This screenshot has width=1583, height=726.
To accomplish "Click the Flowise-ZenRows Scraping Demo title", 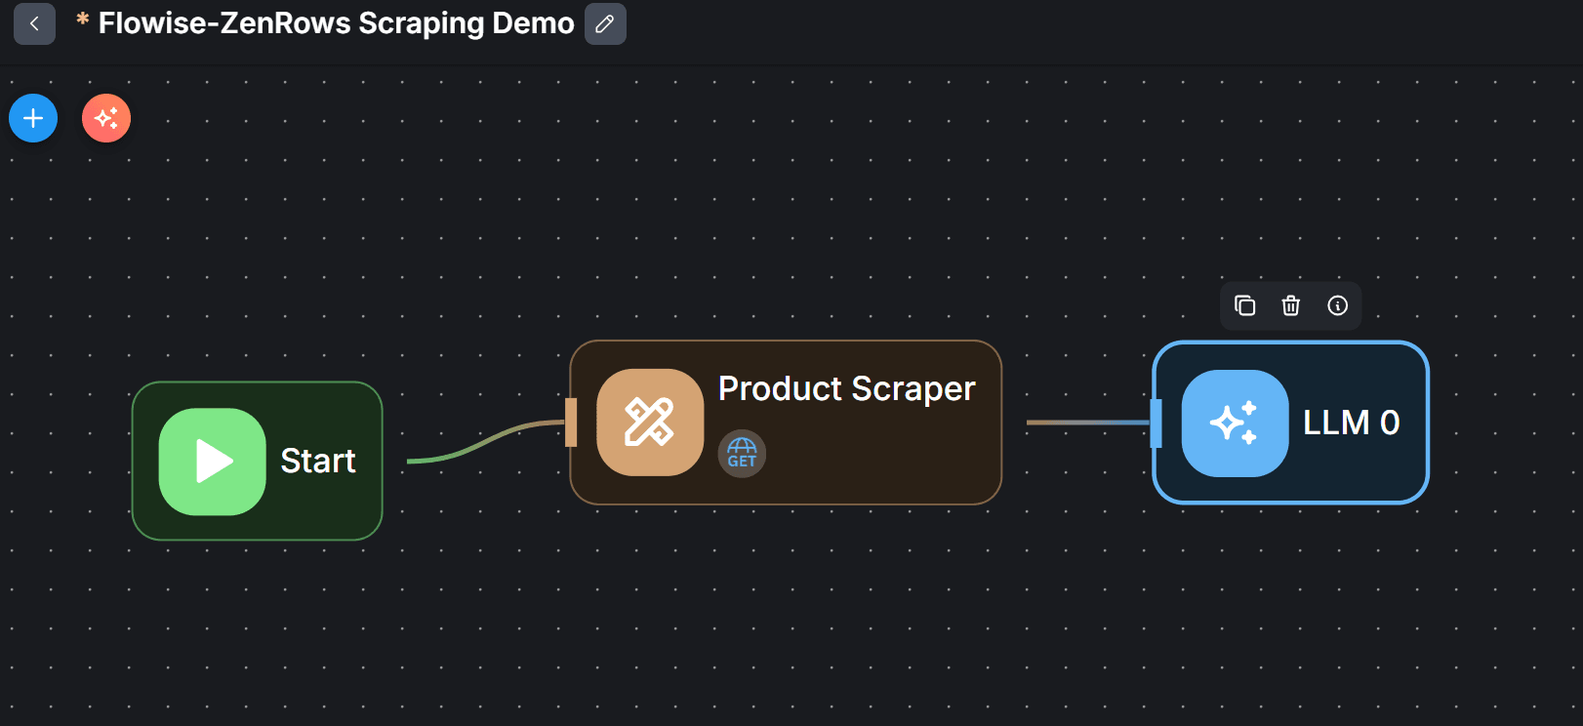I will point(336,23).
